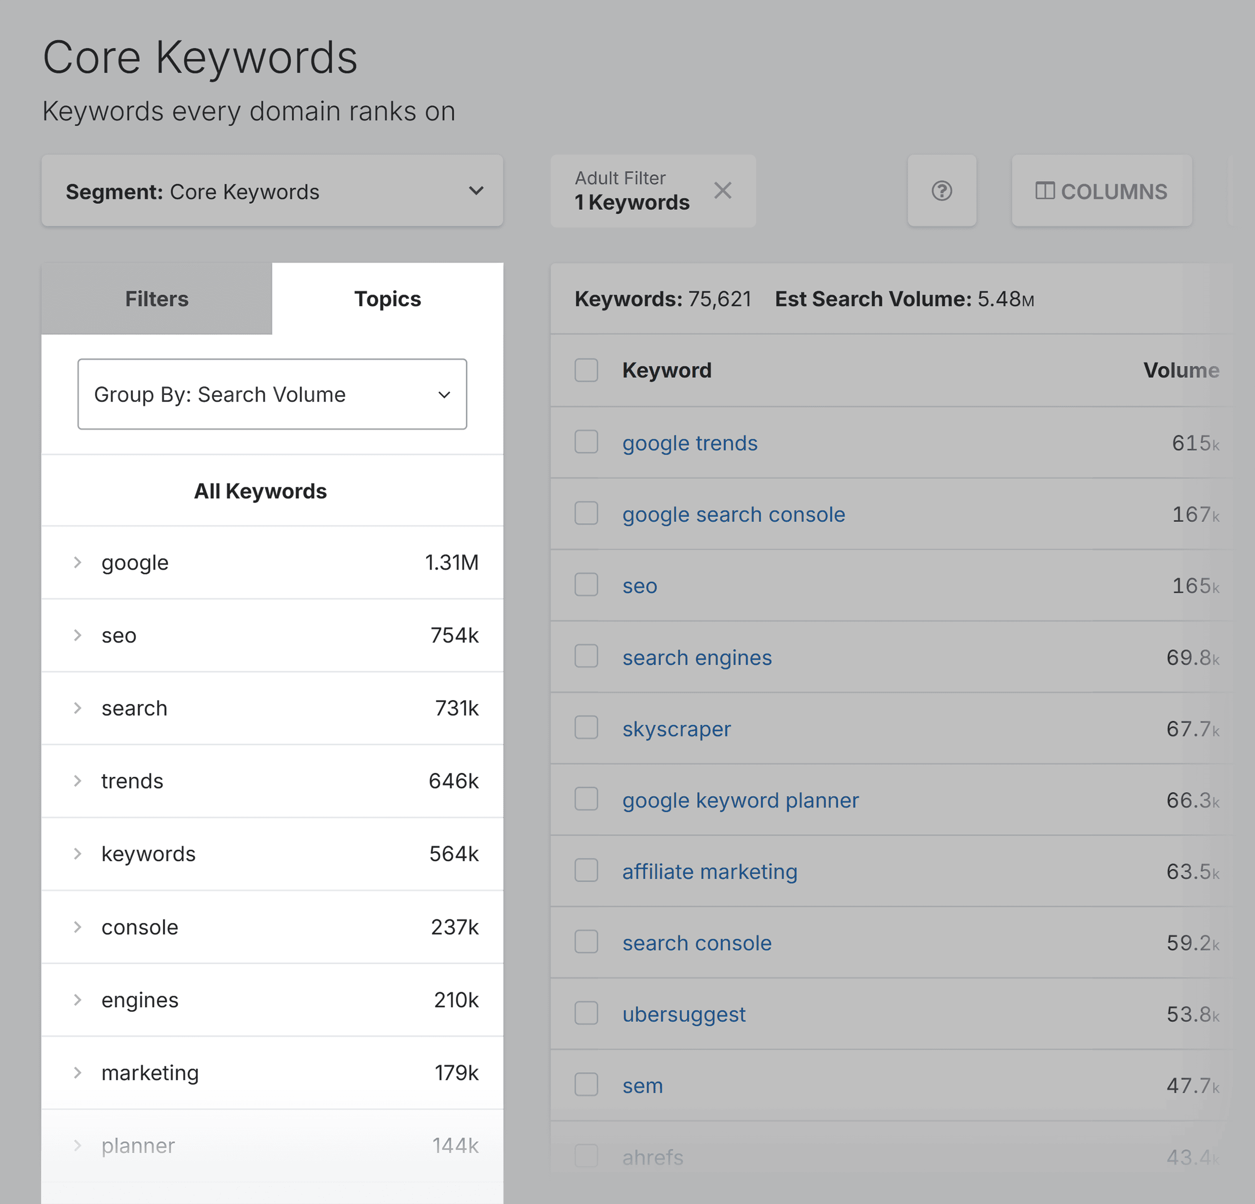Check the sem row checkbox
The image size is (1255, 1204).
coord(586,1085)
